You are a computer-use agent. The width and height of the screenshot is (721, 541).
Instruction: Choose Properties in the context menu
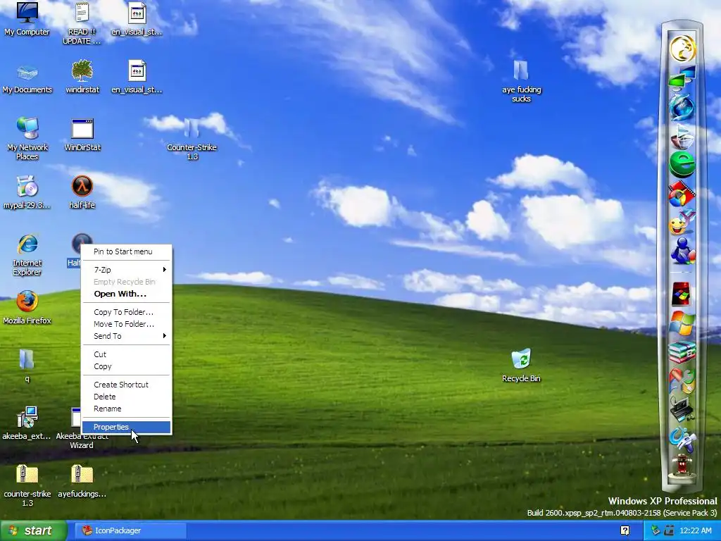click(x=127, y=427)
